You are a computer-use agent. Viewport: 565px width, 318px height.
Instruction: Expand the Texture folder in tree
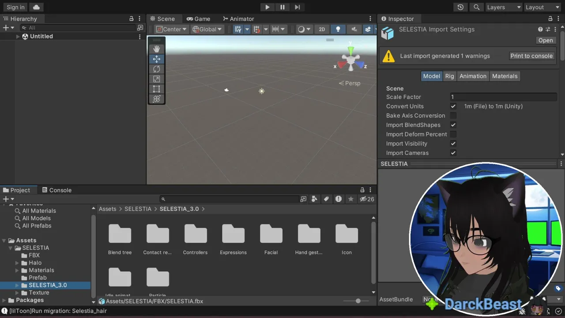pos(18,293)
